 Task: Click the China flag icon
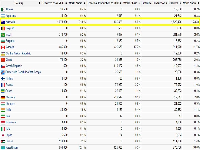(x=3, y=60)
